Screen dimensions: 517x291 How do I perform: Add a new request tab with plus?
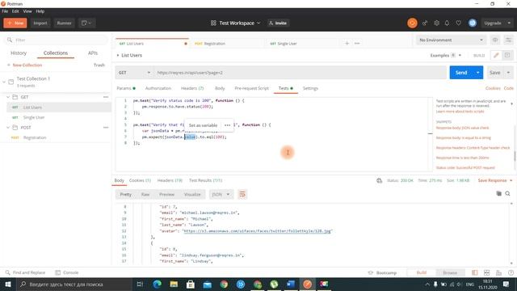(347, 43)
